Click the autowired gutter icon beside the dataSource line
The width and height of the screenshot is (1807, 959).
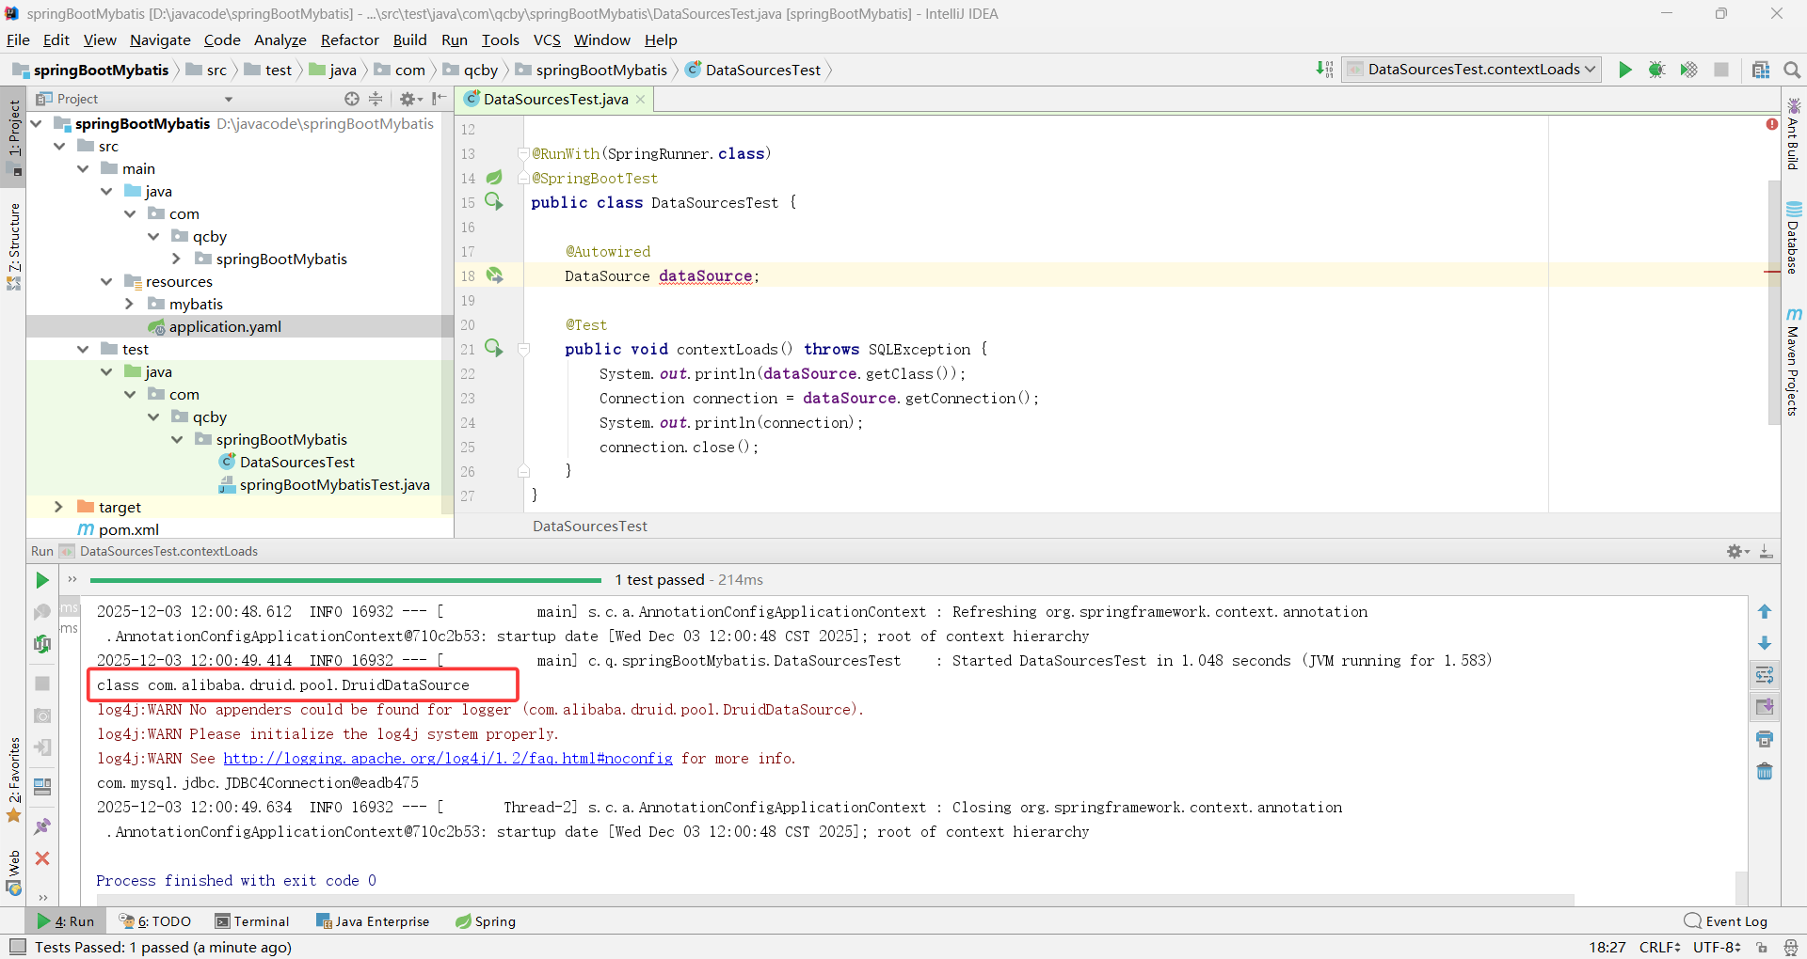point(494,275)
